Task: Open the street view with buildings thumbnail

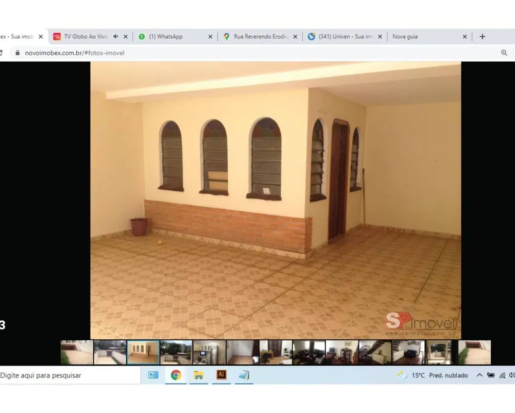Action: coord(176,353)
